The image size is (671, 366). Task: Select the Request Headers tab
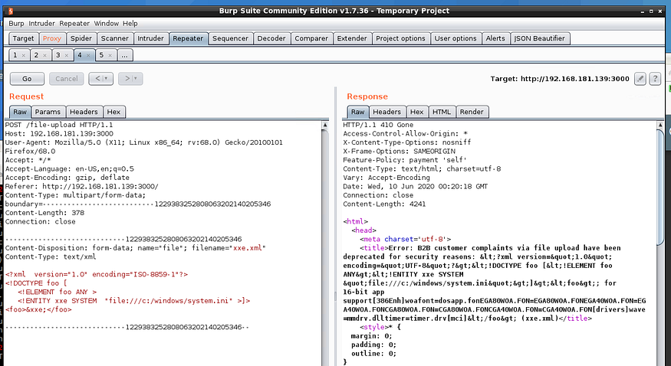84,112
